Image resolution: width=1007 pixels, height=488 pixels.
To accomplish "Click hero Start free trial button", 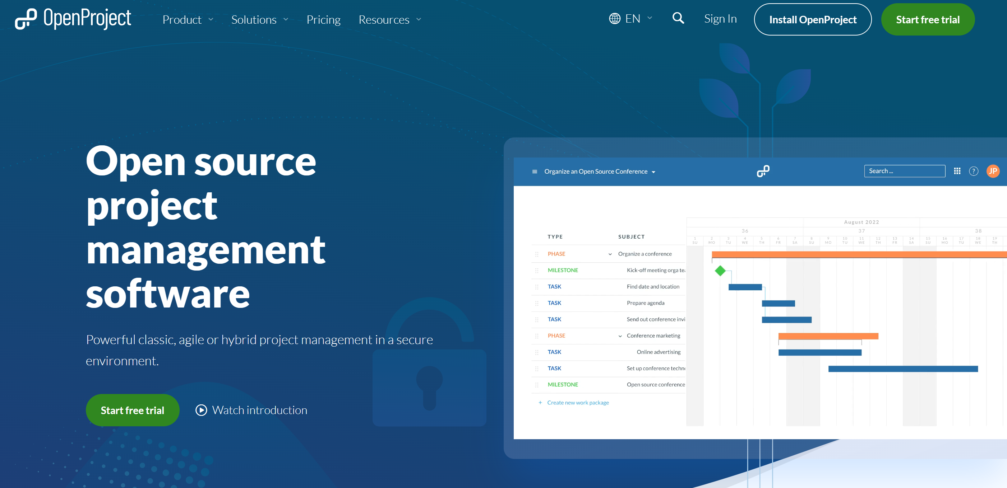I will [133, 410].
